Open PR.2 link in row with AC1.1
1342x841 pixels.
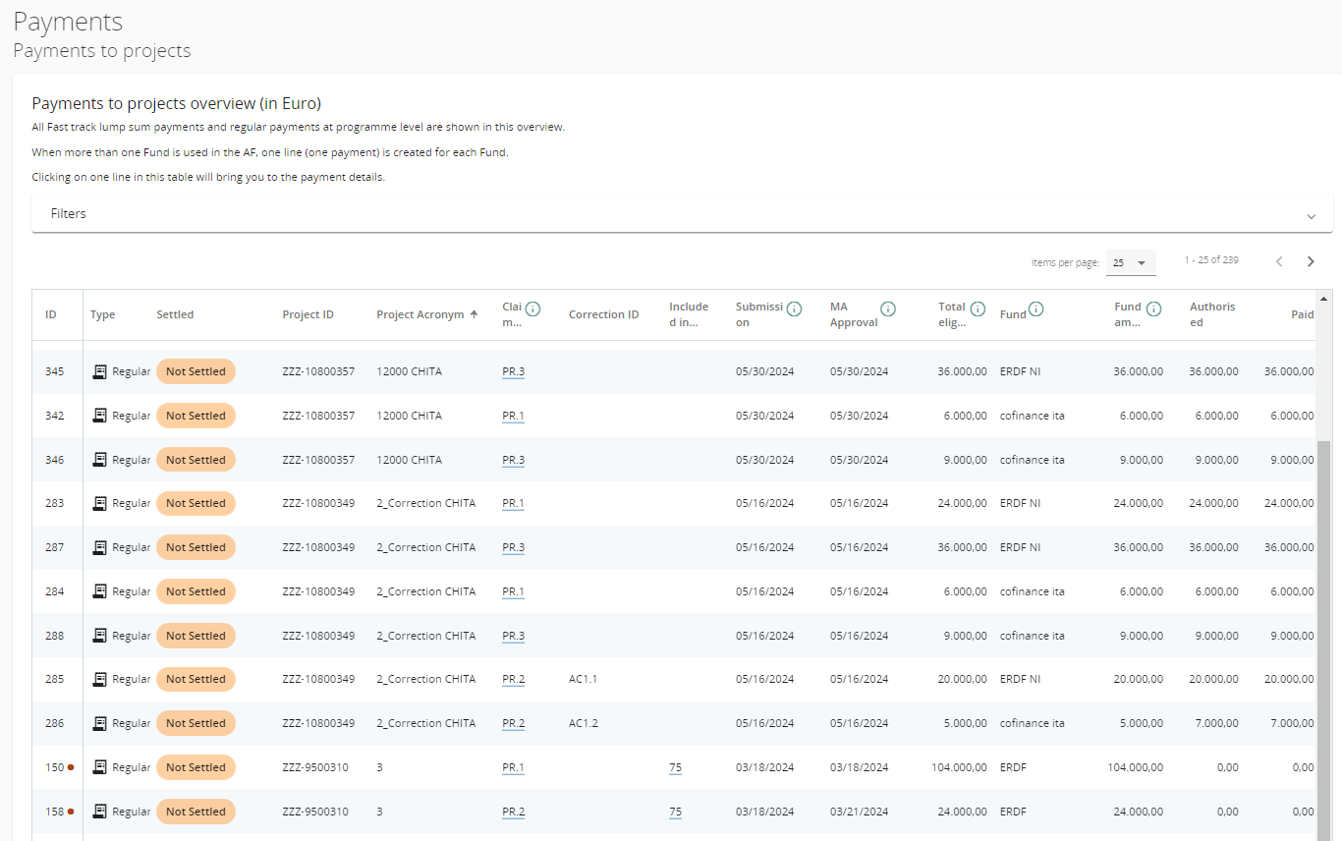pyautogui.click(x=513, y=679)
